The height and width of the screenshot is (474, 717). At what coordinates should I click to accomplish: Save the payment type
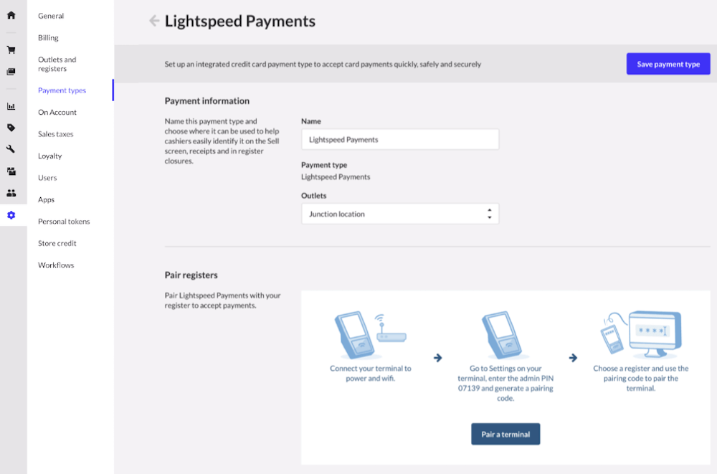pyautogui.click(x=668, y=64)
